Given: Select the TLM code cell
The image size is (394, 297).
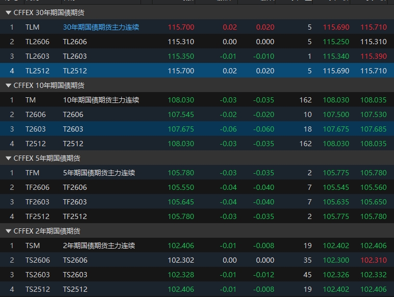Looking at the screenshot, I should (x=32, y=27).
